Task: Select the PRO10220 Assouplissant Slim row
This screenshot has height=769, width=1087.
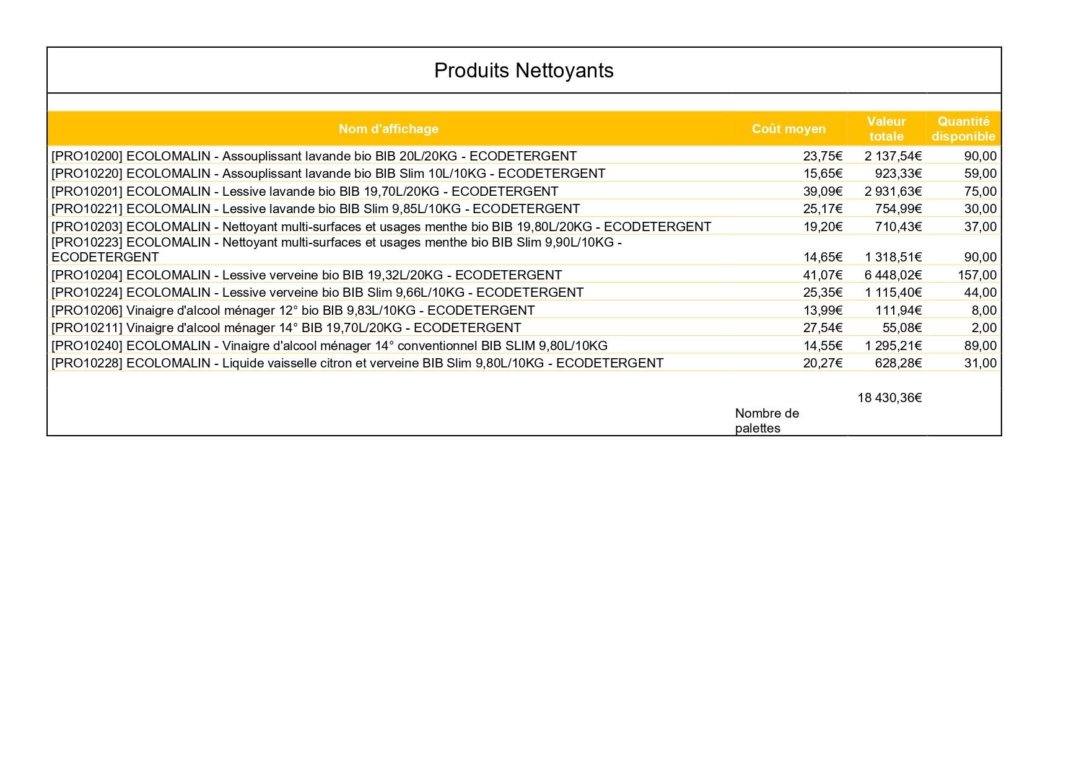Action: click(524, 174)
